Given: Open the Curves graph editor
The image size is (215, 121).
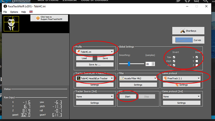Looking at the screenshot, I should pyautogui.click(x=188, y=40).
